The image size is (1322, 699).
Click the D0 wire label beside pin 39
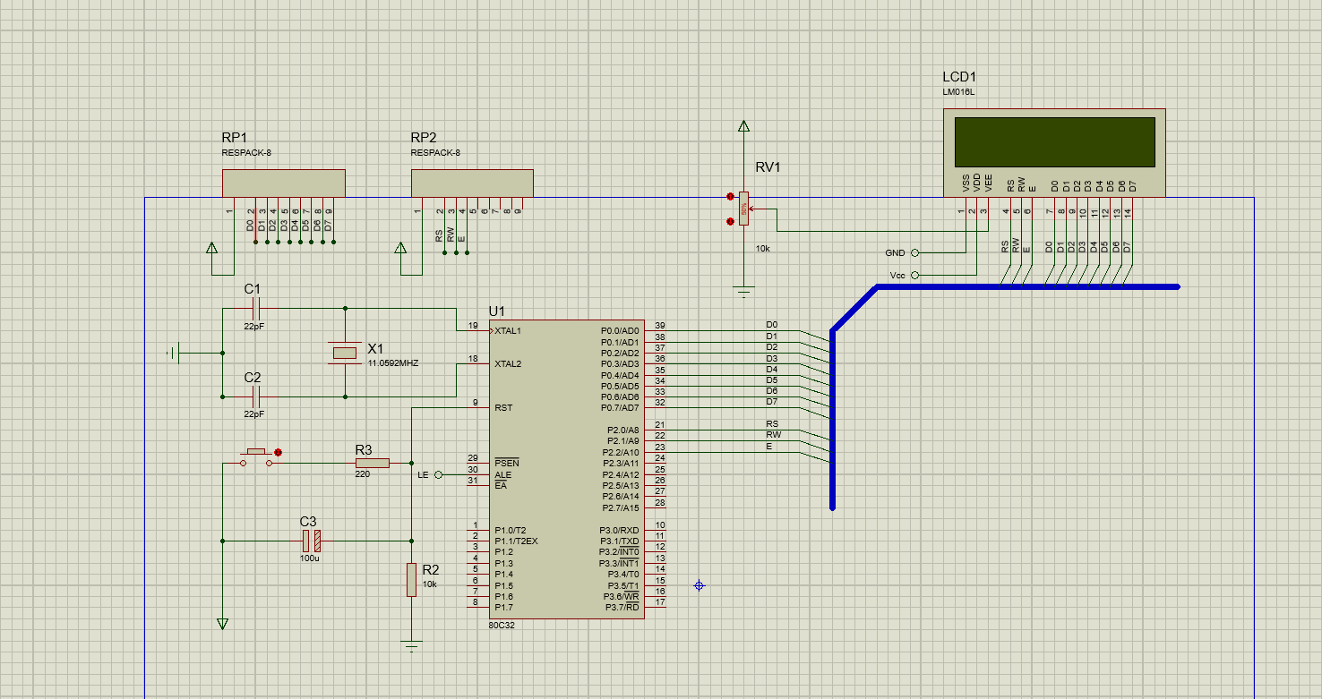coord(772,325)
